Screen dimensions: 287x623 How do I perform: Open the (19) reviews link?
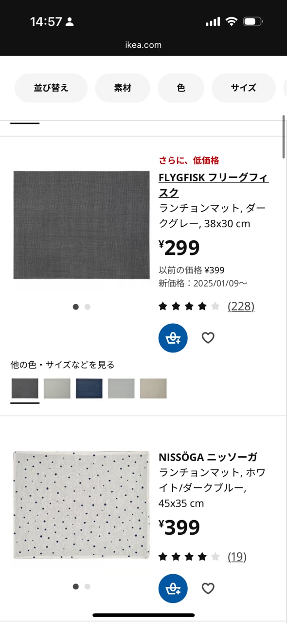coord(237,557)
